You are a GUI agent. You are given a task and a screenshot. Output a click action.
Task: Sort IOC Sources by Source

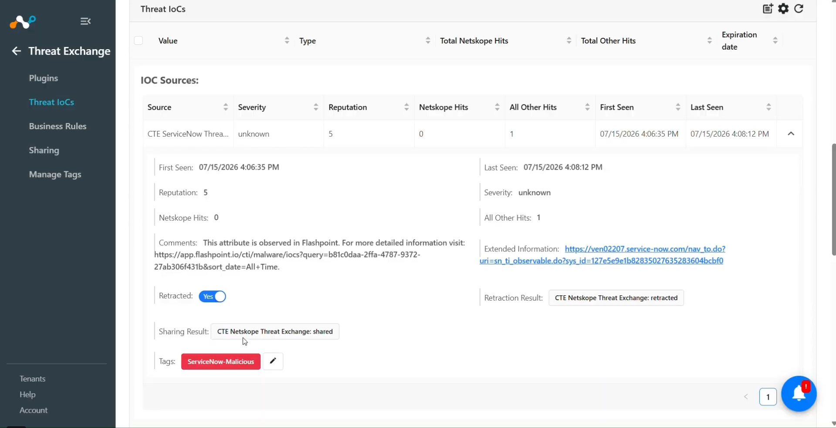226,107
